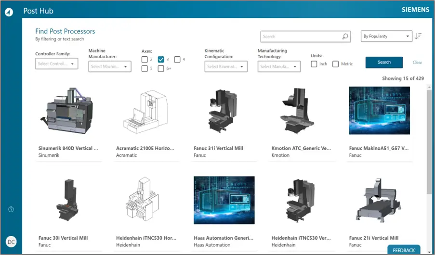Click the results list vertical scrollbar

click(429, 141)
